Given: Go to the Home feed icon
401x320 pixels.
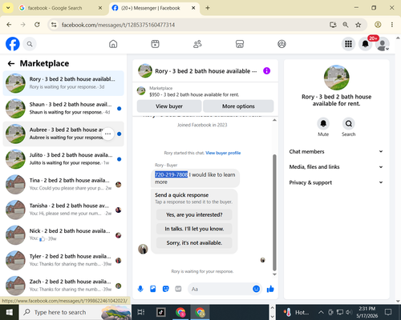Looking at the screenshot, I should [113, 44].
